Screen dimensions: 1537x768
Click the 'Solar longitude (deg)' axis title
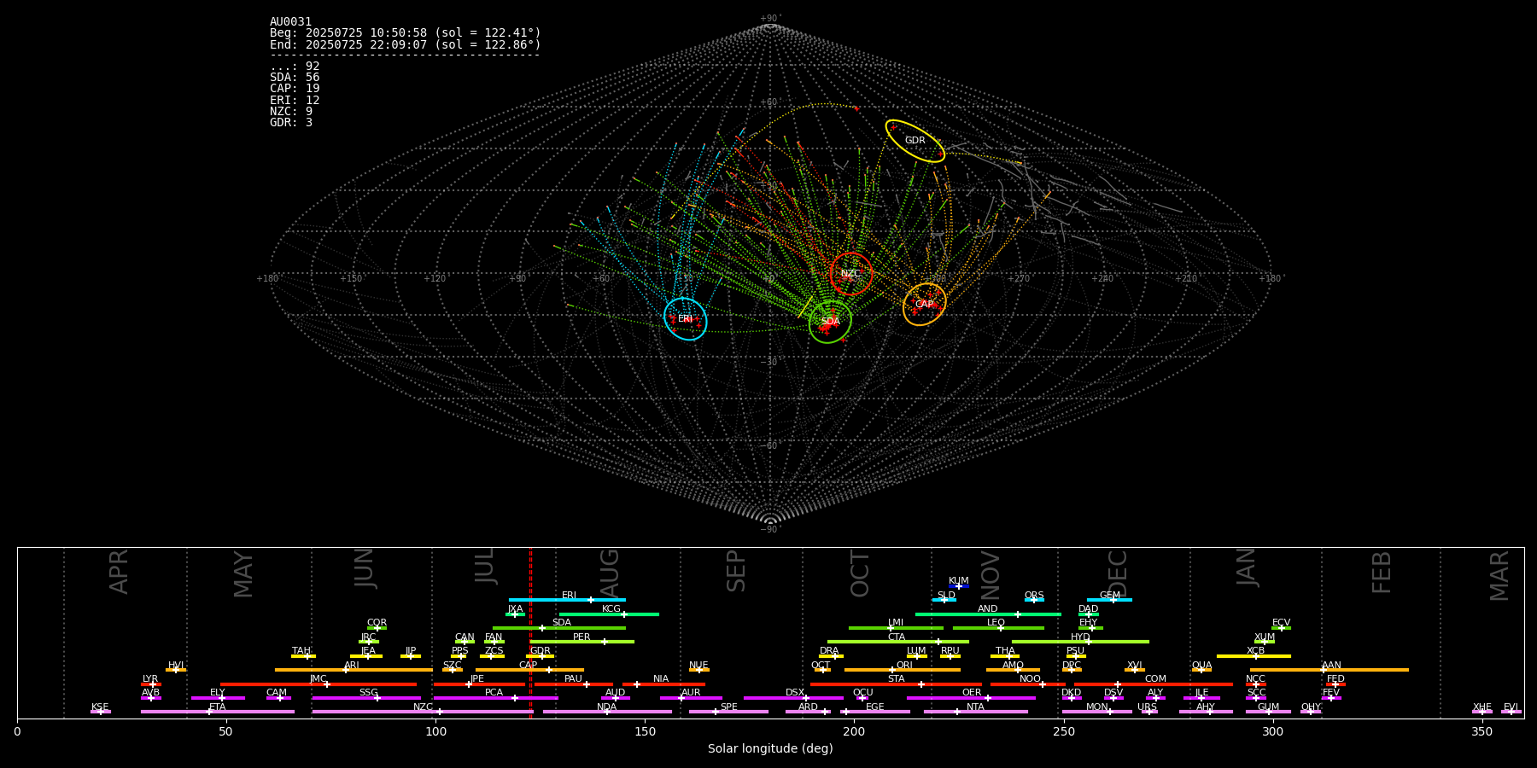pyautogui.click(x=770, y=748)
